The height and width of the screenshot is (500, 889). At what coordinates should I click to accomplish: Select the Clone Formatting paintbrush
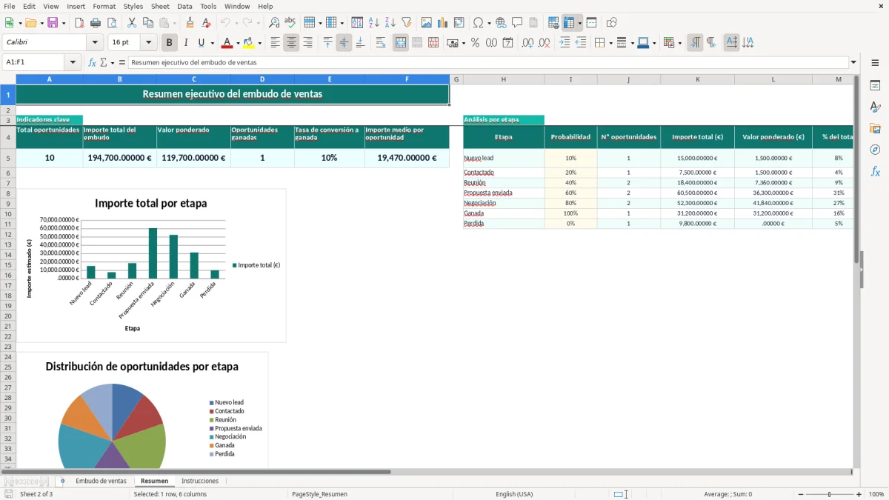click(190, 23)
